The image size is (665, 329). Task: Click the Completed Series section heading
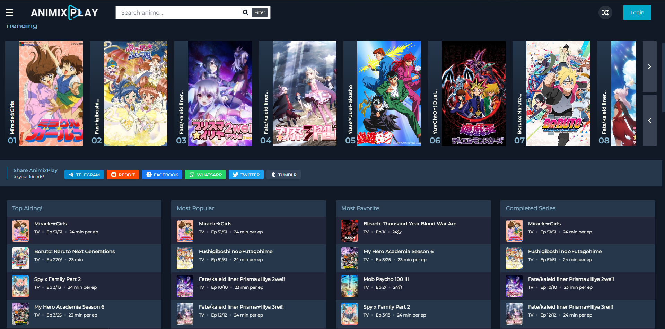click(531, 208)
